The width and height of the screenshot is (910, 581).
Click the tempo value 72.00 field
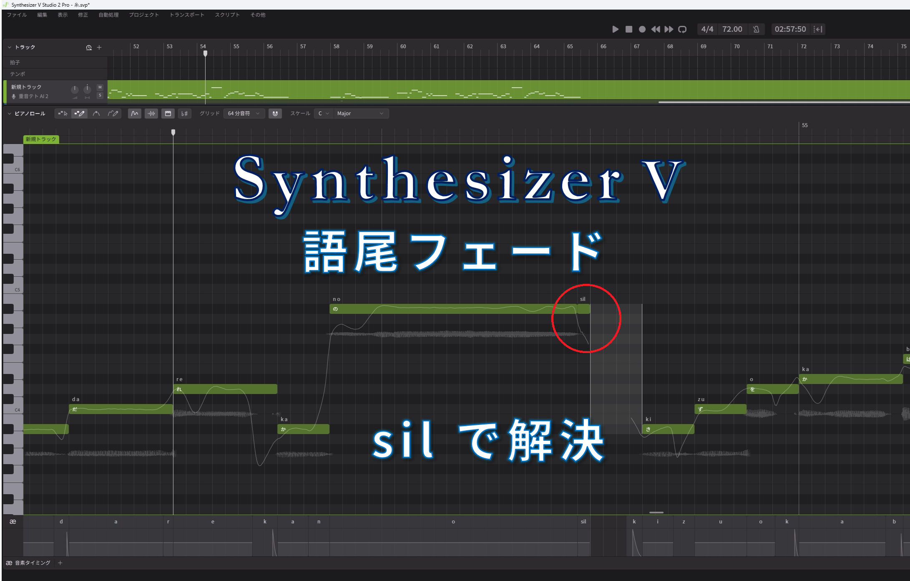pyautogui.click(x=732, y=29)
